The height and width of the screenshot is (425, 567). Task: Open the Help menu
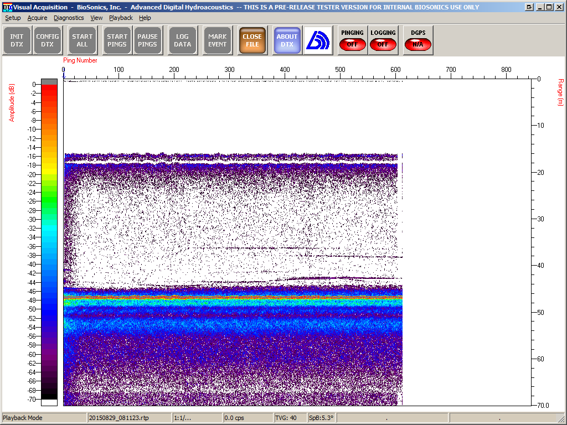click(x=145, y=18)
